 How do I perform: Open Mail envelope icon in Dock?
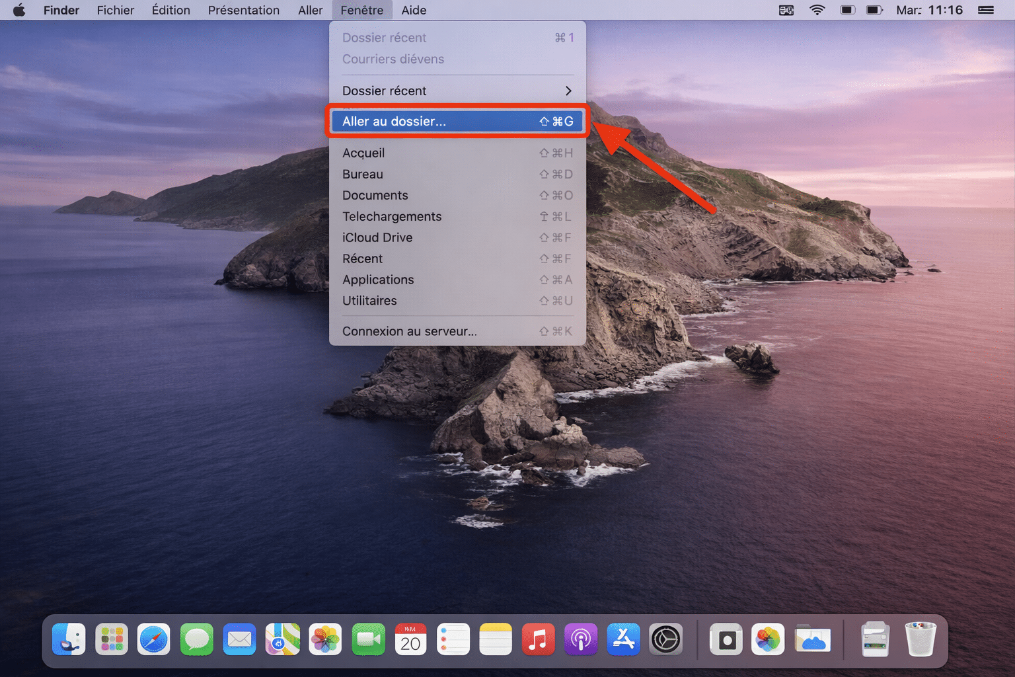point(239,639)
